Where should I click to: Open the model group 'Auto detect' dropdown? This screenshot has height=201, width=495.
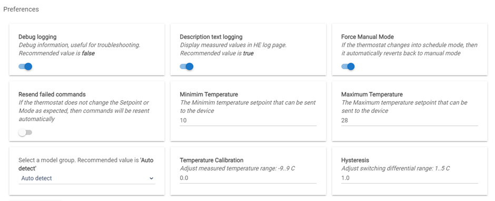(x=87, y=178)
